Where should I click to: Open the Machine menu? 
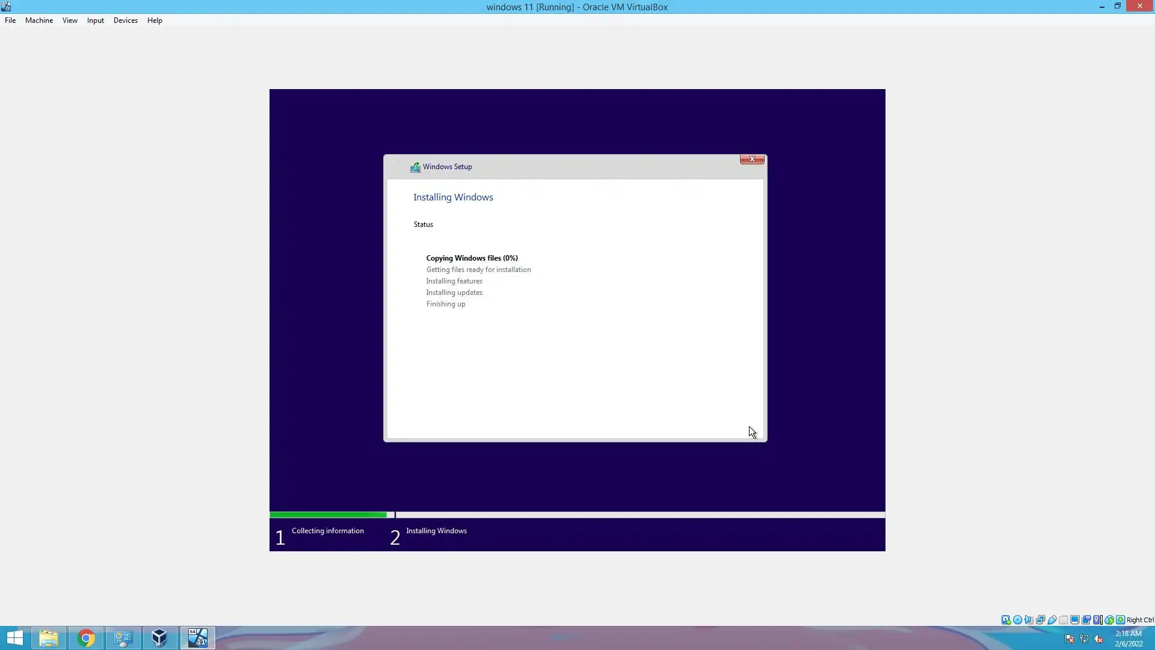(x=39, y=20)
